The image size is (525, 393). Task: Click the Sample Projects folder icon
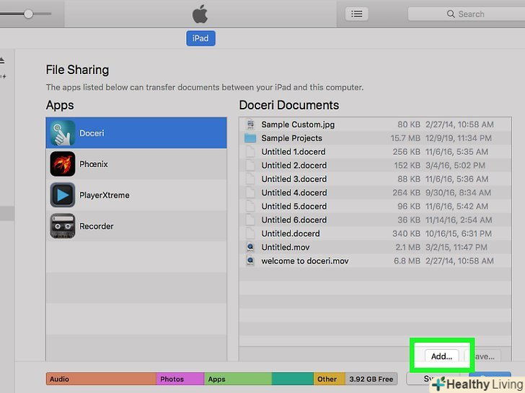(x=250, y=138)
